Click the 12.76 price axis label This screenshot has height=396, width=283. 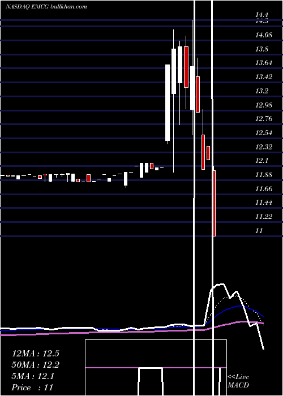(x=264, y=119)
